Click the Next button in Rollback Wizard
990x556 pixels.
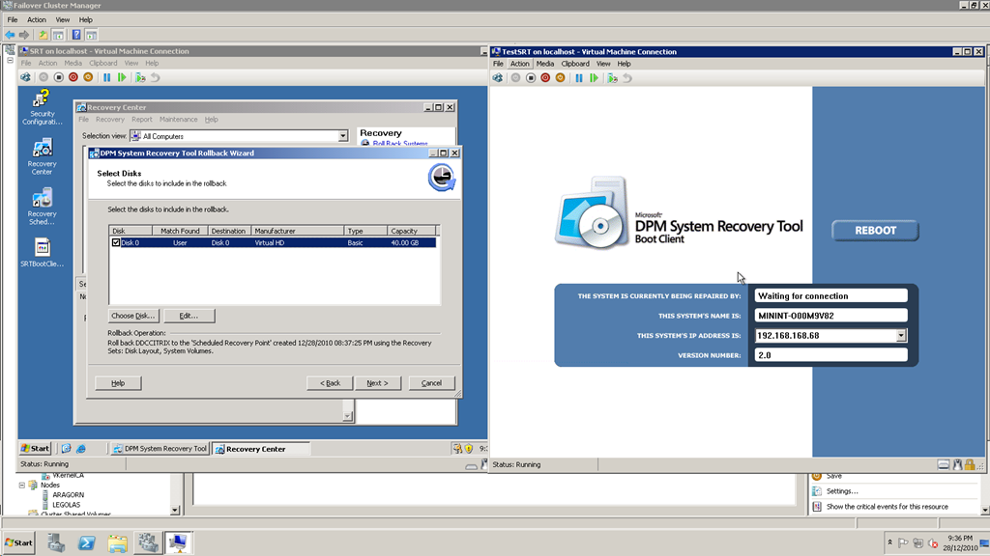[x=378, y=383]
